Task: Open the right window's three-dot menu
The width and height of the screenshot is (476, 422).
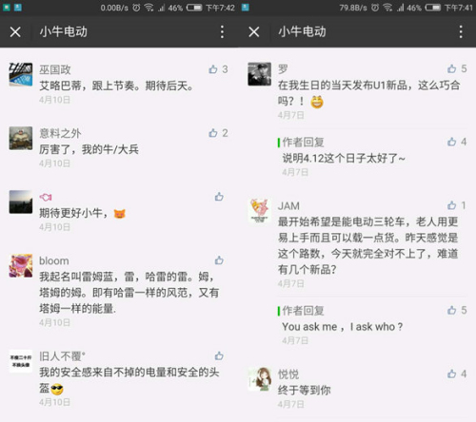Action: click(x=461, y=31)
